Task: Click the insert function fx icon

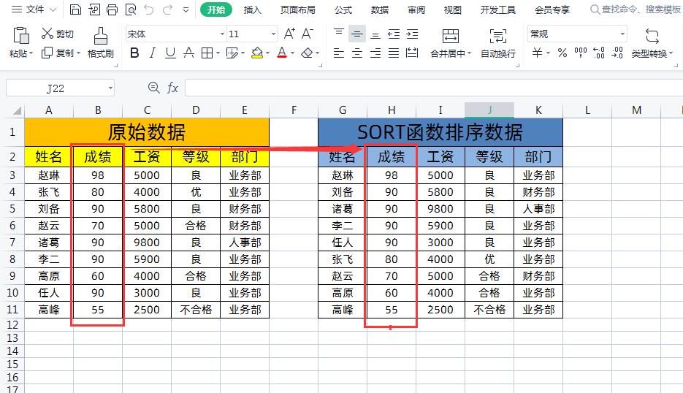Action: click(x=173, y=88)
